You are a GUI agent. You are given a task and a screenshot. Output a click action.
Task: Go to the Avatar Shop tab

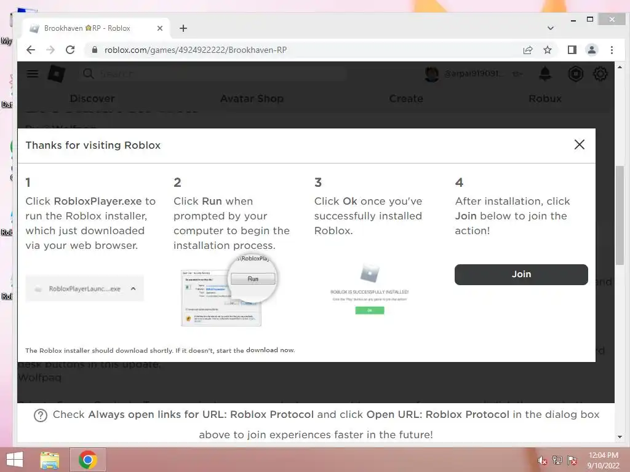click(252, 99)
